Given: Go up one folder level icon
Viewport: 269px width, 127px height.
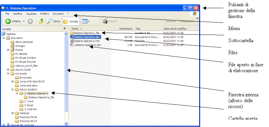Looking at the screenshot, I should point(41,21).
